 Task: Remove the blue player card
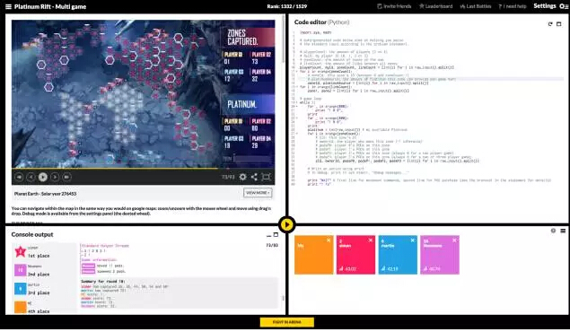[412, 240]
